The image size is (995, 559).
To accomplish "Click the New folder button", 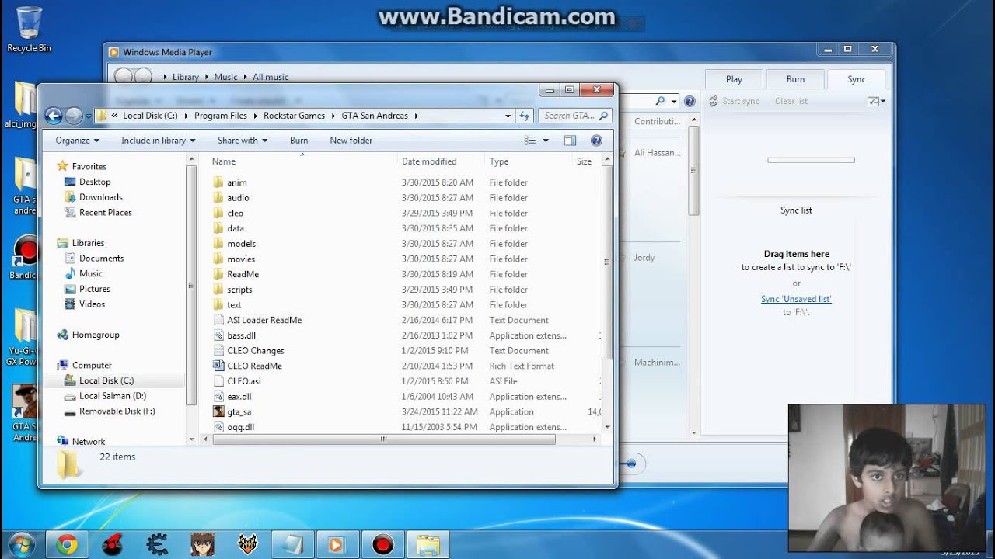I will click(x=351, y=141).
